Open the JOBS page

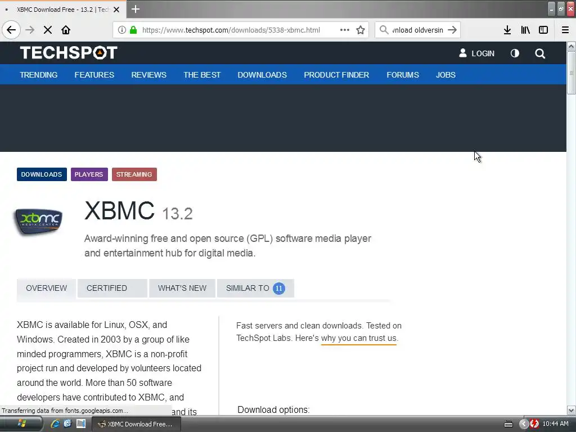(445, 75)
